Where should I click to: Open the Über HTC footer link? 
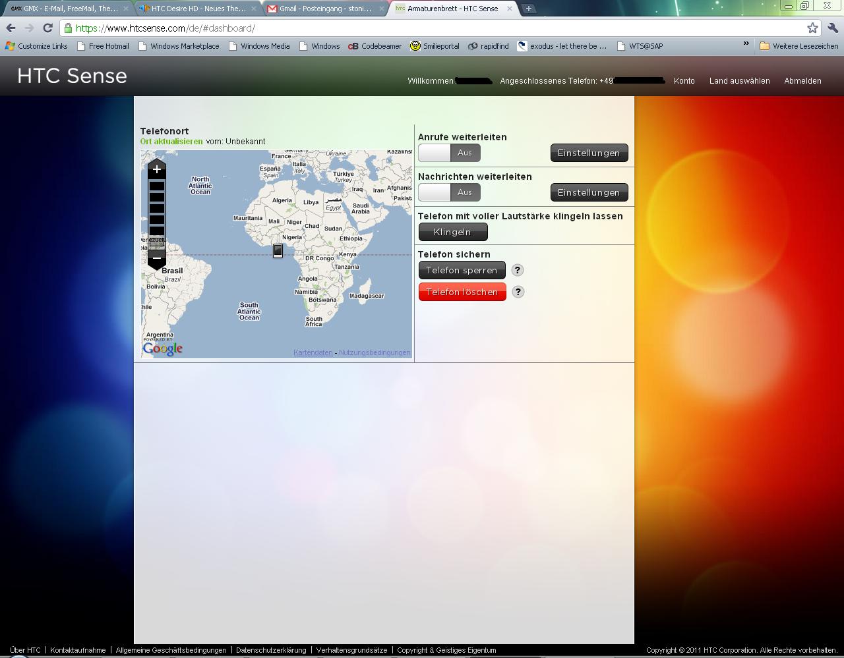(x=25, y=650)
